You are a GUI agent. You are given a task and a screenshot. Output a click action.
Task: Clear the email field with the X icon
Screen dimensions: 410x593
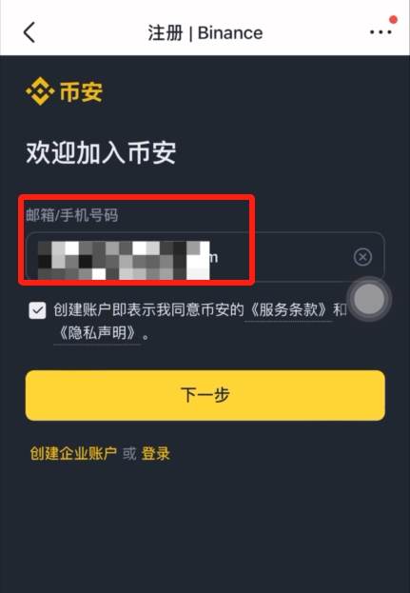[362, 257]
